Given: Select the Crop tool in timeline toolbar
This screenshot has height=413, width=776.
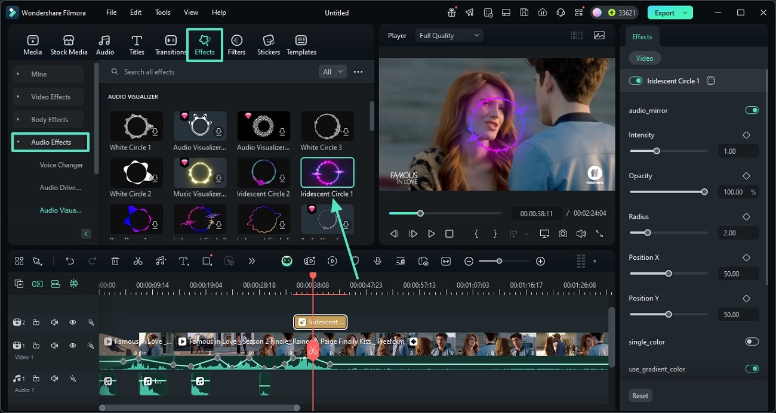Looking at the screenshot, I should coord(207,261).
